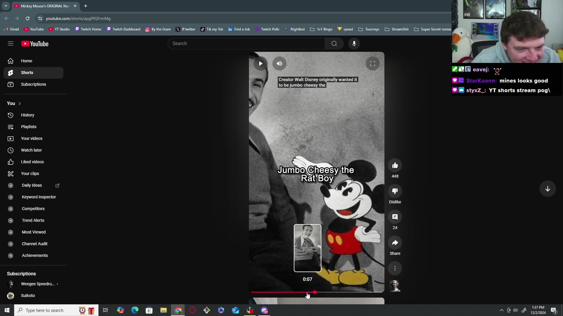
Task: Open Keyword Inspector tool
Action: click(33, 197)
